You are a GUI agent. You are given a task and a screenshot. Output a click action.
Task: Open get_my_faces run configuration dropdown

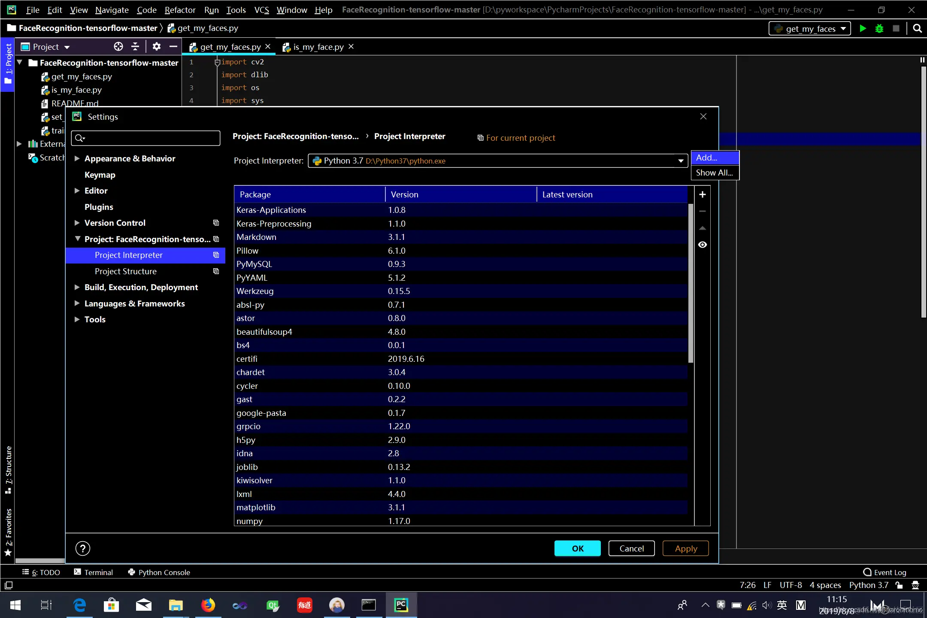tap(809, 28)
